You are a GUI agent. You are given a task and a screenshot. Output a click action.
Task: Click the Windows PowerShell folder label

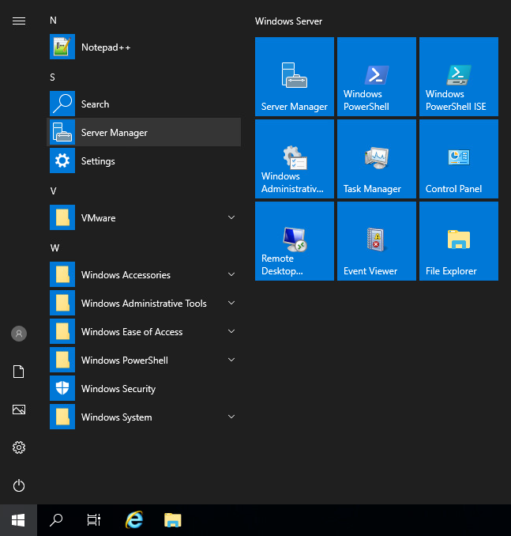[x=125, y=360]
